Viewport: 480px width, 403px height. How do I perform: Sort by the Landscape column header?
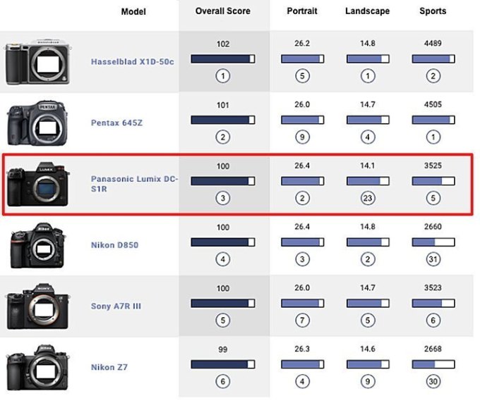point(367,11)
